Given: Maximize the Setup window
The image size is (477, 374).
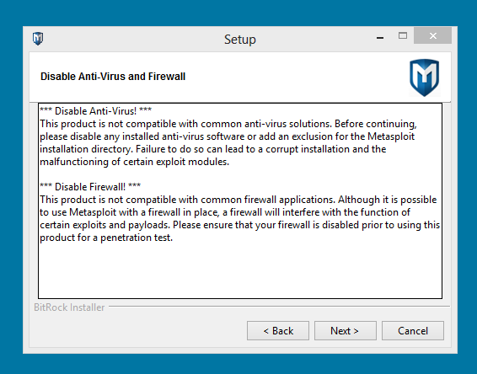Looking at the screenshot, I should pos(403,36).
